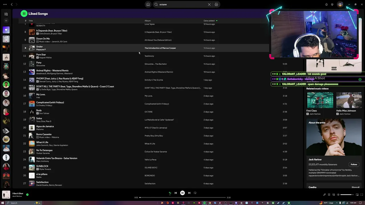This screenshot has height=205, width=365.
Task: Play the song Under by Pleasure P
Action: point(25,48)
